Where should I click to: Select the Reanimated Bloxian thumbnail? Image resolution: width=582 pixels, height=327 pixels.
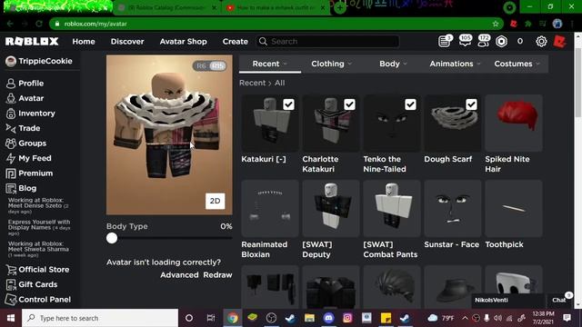coord(270,208)
